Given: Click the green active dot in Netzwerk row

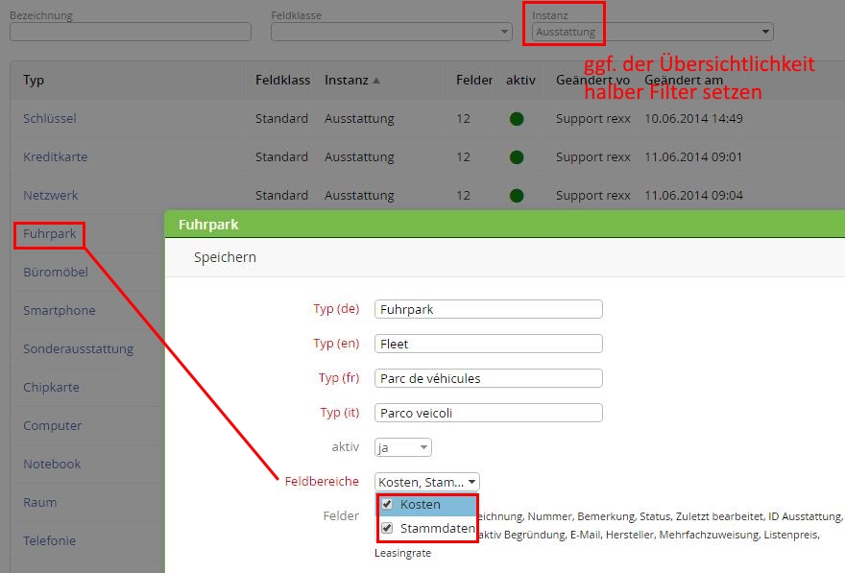Looking at the screenshot, I should (x=517, y=196).
